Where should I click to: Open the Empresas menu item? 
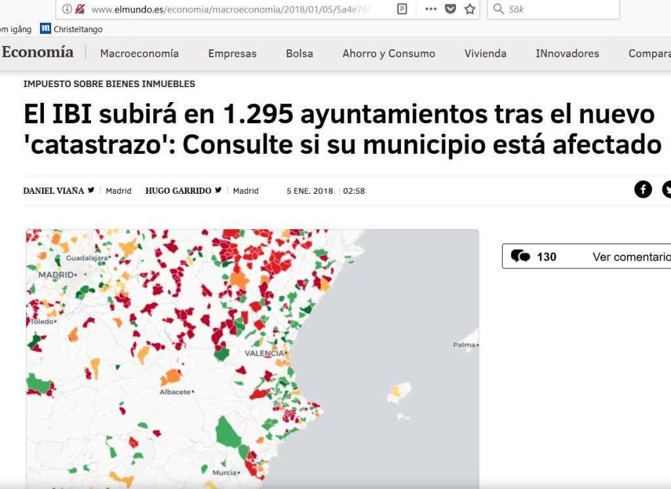point(233,54)
